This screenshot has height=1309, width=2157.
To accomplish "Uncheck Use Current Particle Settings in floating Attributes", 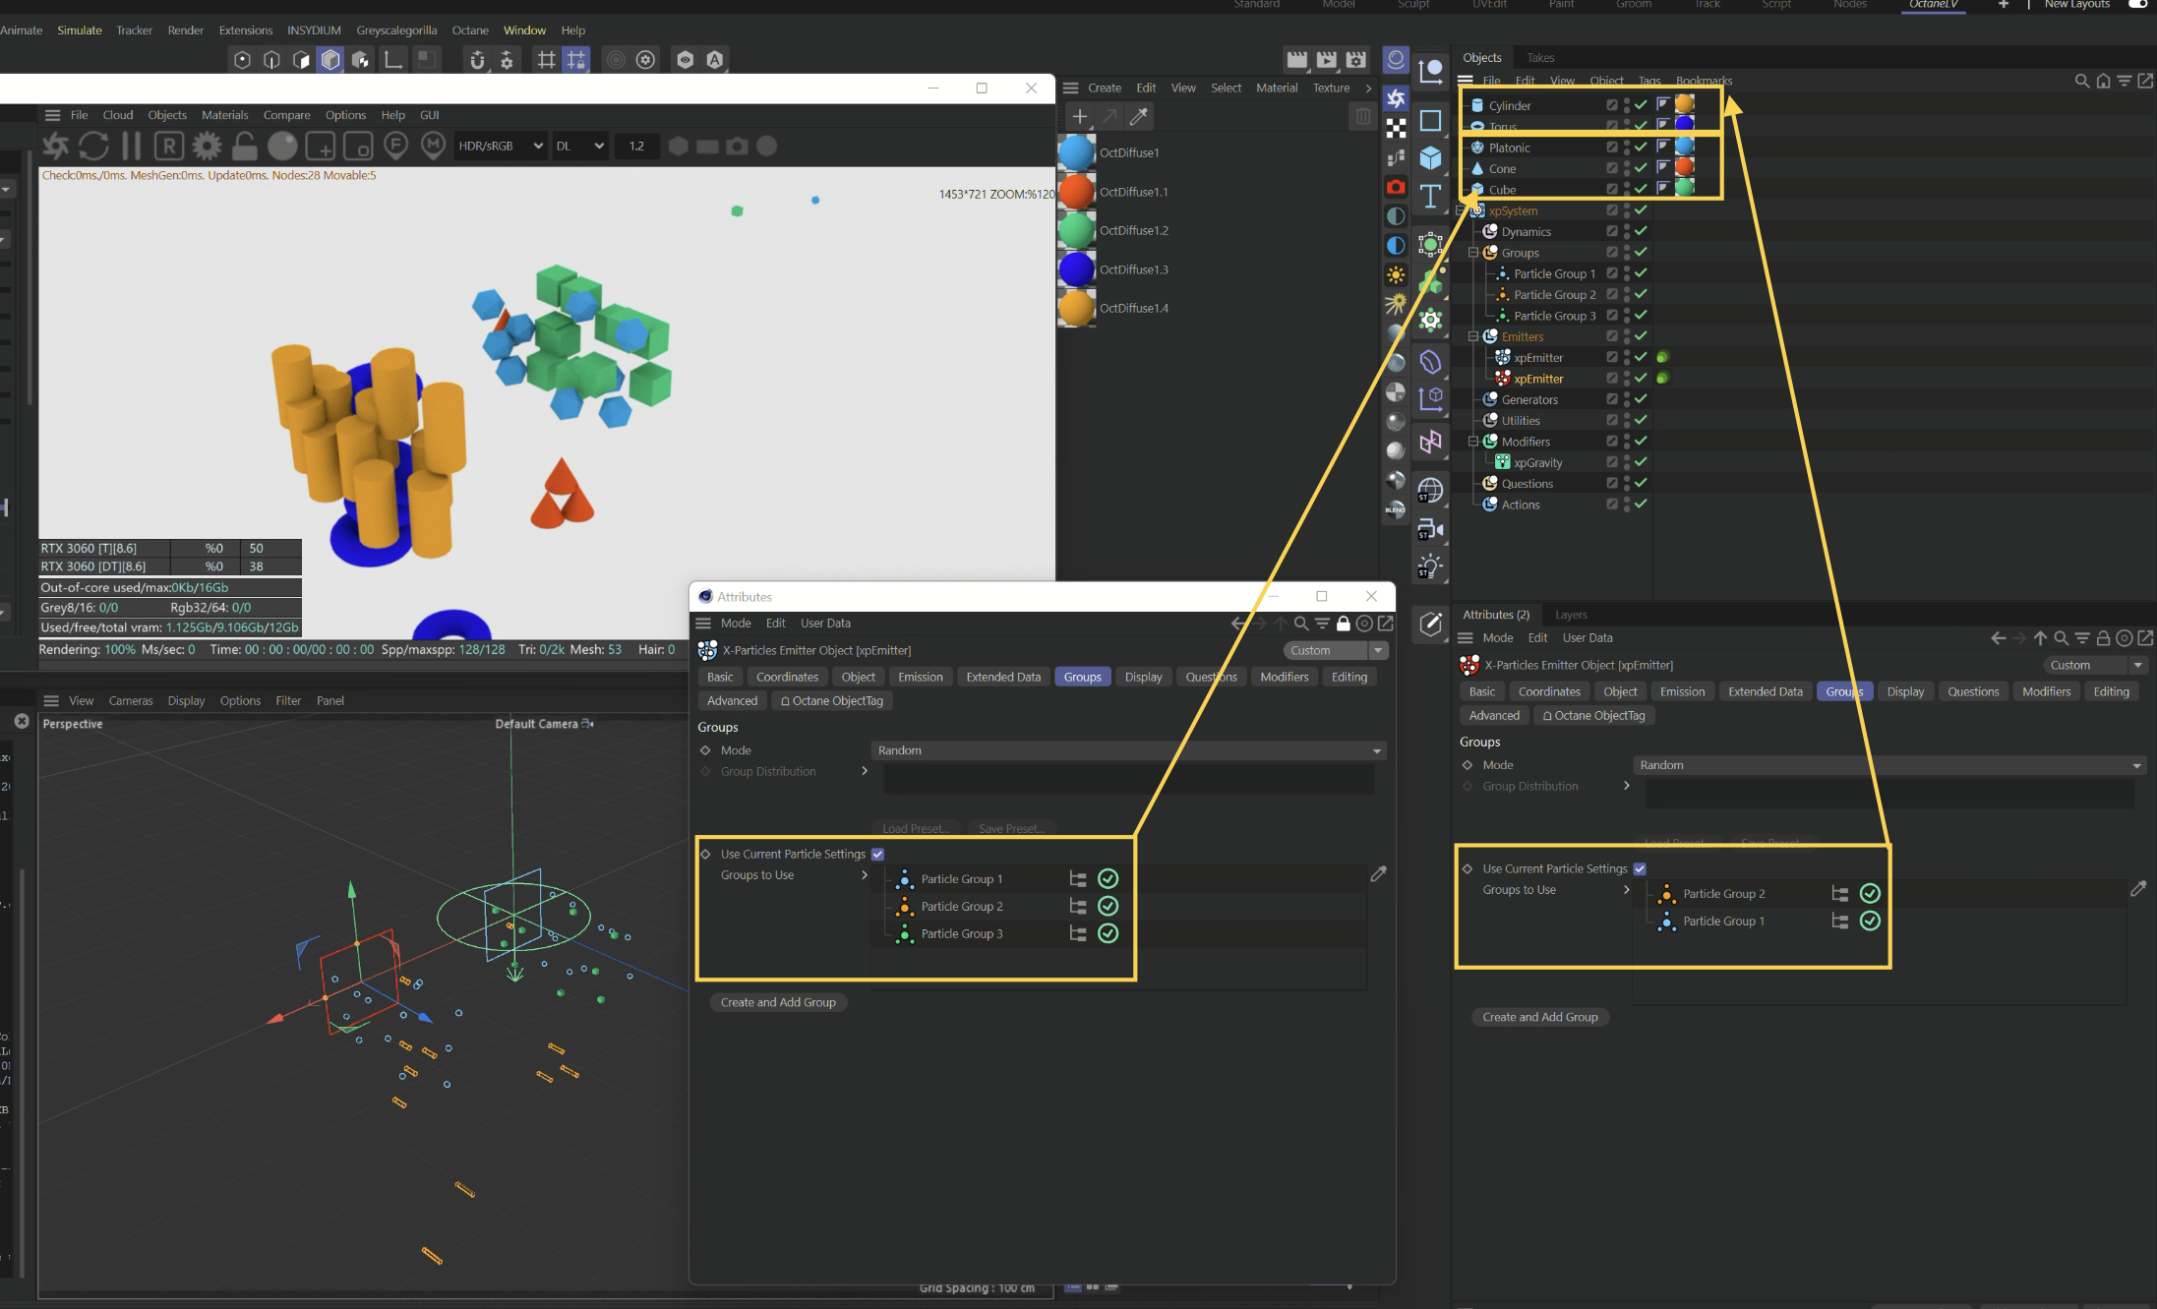I will coord(877,854).
